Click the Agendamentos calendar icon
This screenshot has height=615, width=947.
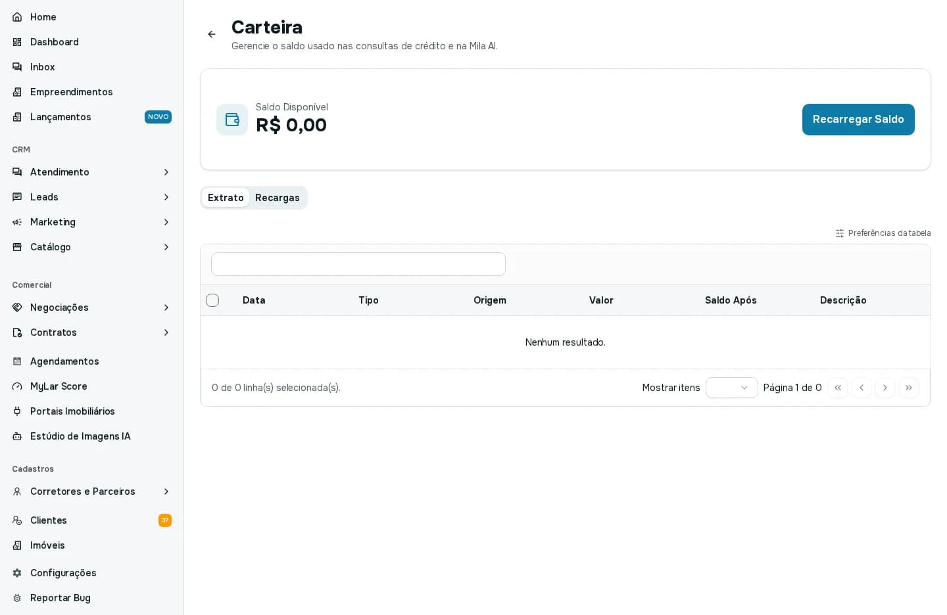17,361
